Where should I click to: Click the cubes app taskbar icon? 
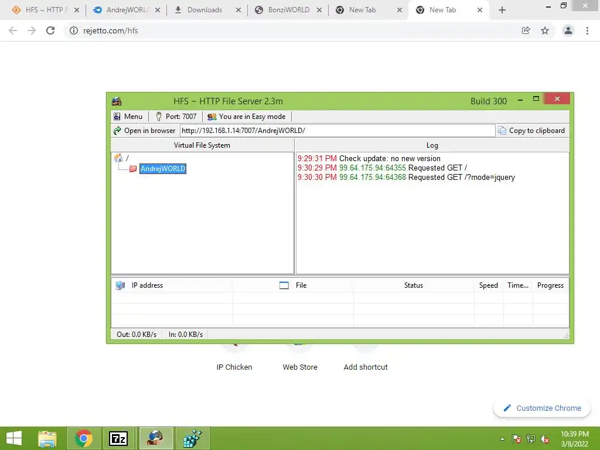192,438
